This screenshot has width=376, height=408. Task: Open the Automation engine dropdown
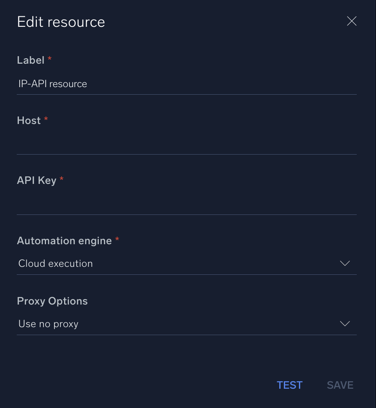coord(187,263)
